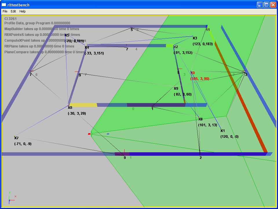
Task: Click the small blue marker beside the red marker
Action: 108,134
